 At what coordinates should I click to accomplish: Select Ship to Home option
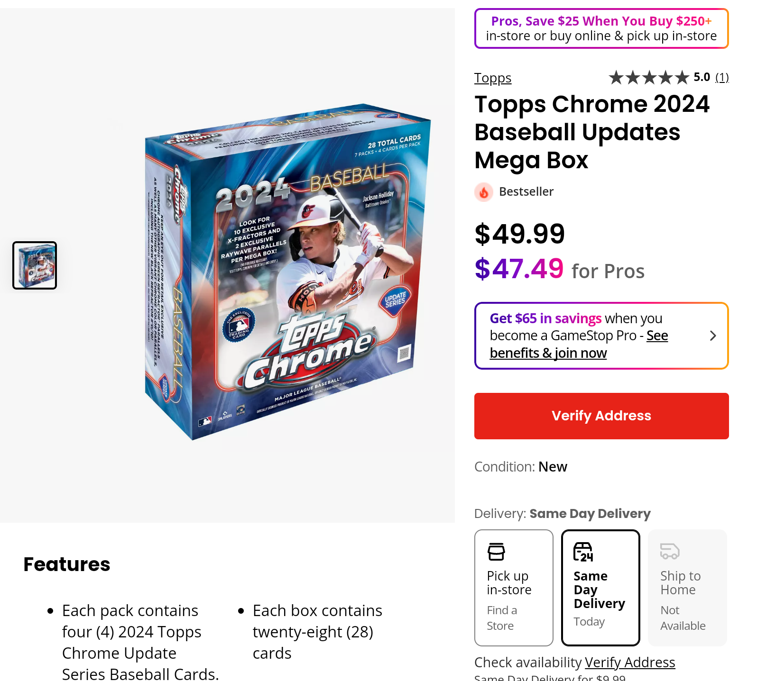click(687, 588)
